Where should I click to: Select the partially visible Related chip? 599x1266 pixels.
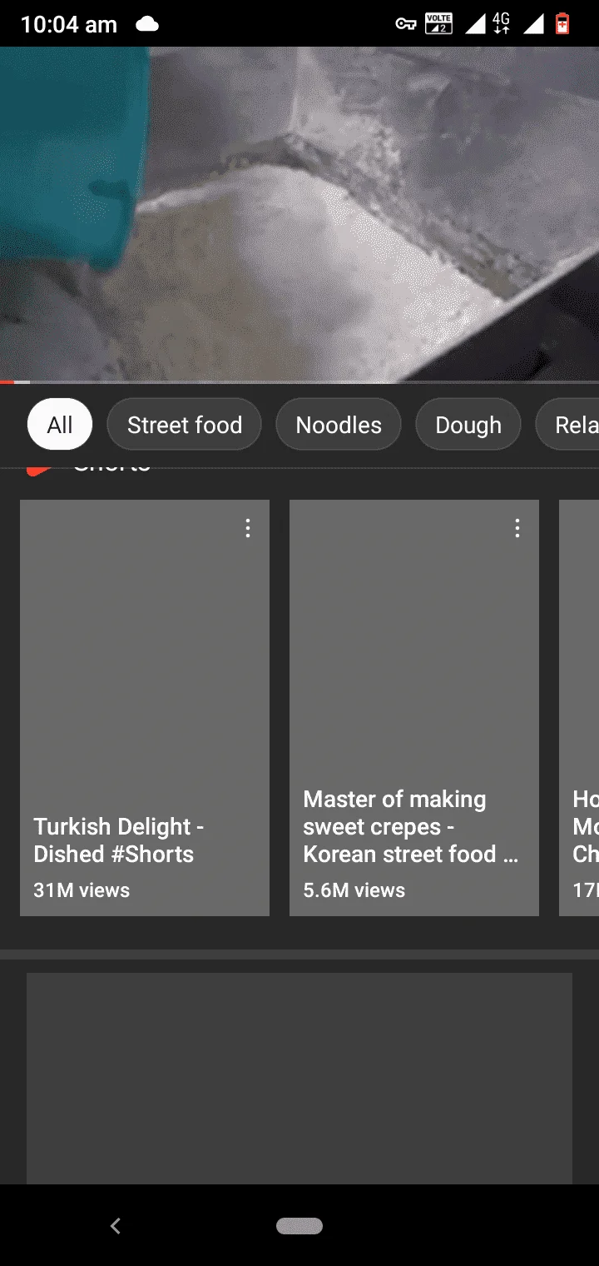tap(567, 425)
